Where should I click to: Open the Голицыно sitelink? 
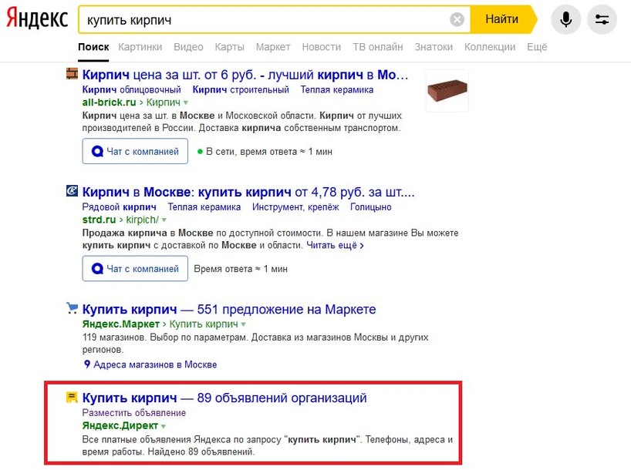point(370,207)
